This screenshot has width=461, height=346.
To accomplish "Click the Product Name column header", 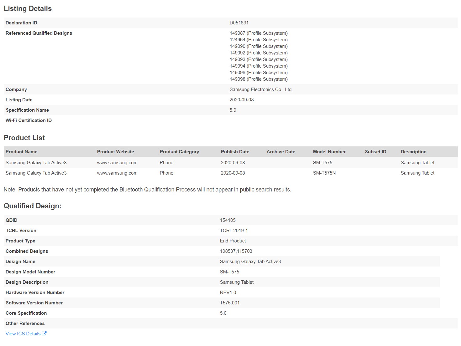I will 21,152.
